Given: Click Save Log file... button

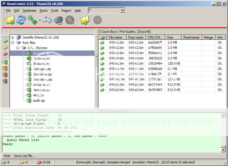Looking at the screenshot, I should click(25, 156).
